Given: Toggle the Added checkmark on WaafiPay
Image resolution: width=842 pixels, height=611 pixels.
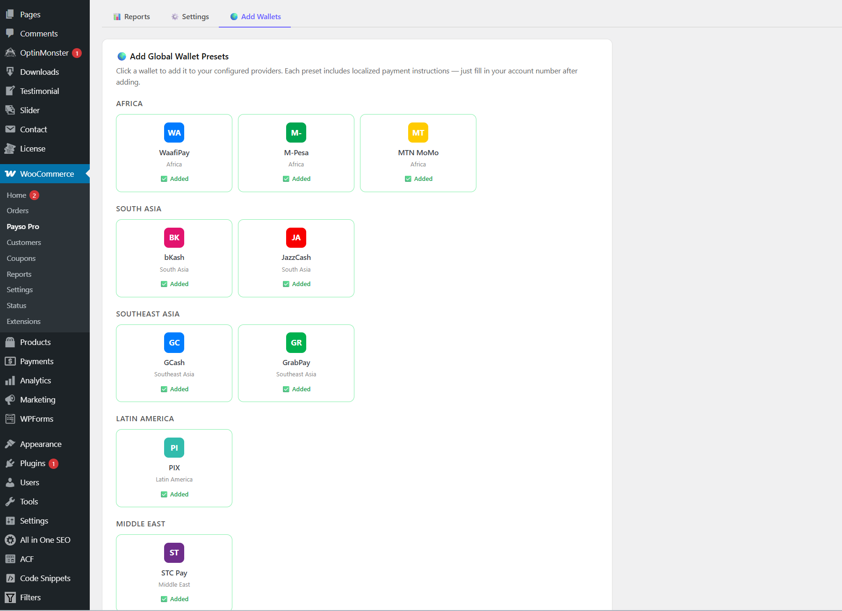Looking at the screenshot, I should 164,179.
